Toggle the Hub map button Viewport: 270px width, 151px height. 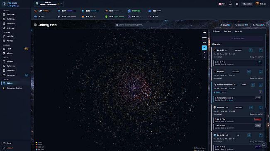pyautogui.click(x=204, y=42)
